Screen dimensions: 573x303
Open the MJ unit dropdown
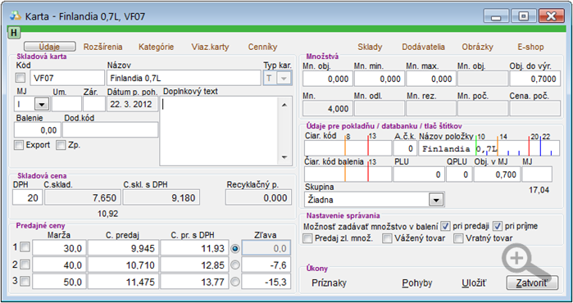[42, 104]
